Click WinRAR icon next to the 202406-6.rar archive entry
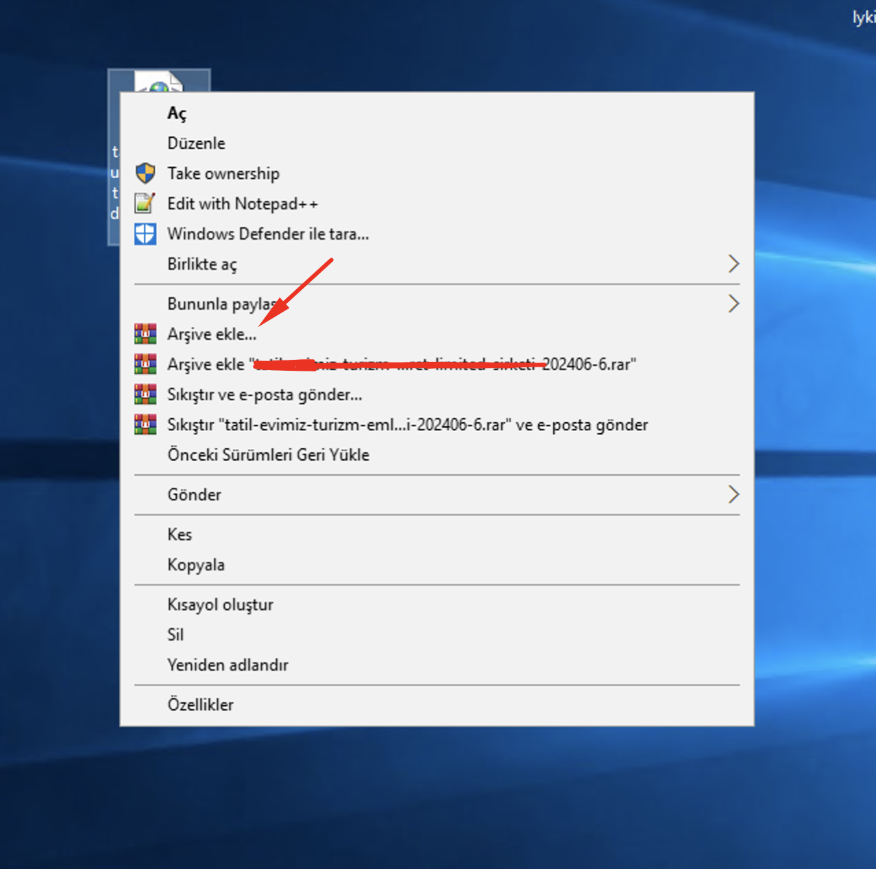Image resolution: width=876 pixels, height=869 pixels. 145,364
